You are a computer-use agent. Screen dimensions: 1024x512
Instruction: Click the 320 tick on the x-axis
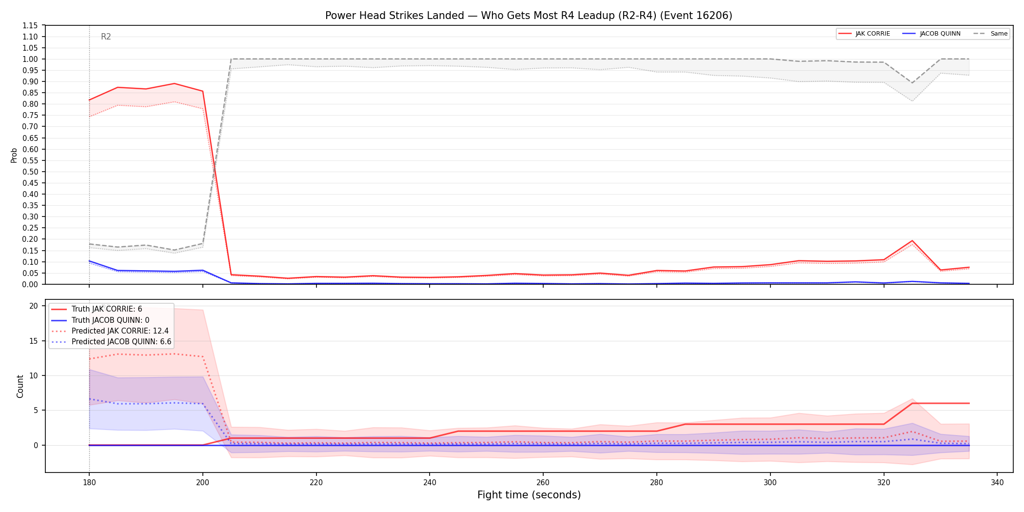tap(884, 483)
